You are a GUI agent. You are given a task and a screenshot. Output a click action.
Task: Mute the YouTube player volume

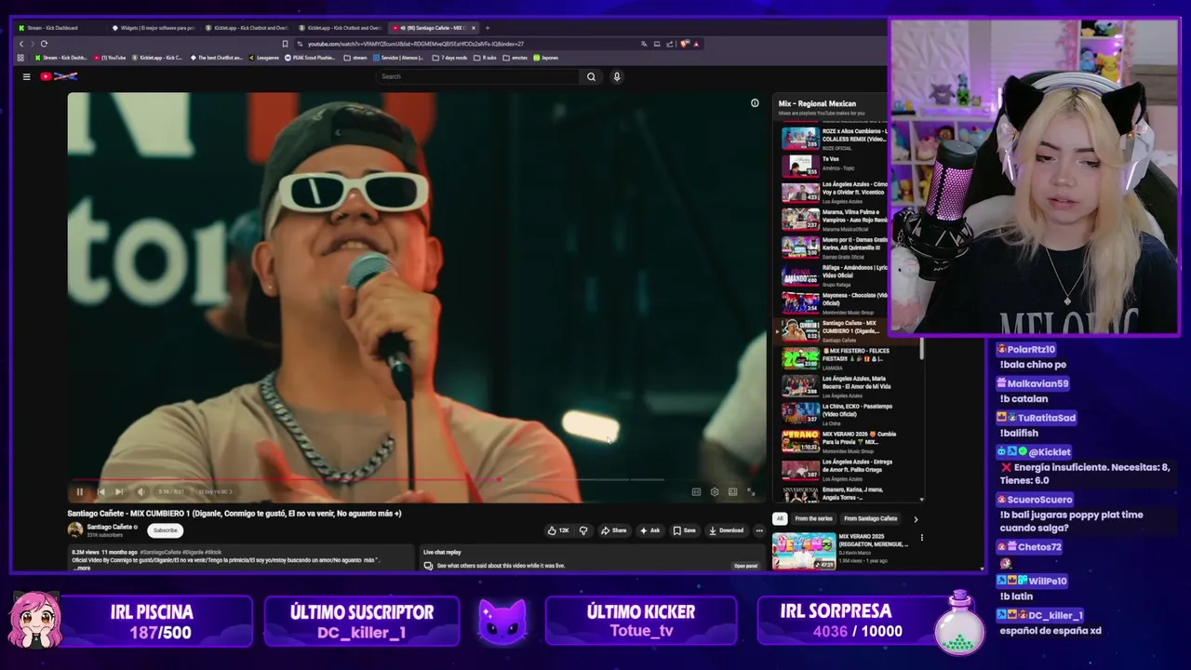pos(141,491)
